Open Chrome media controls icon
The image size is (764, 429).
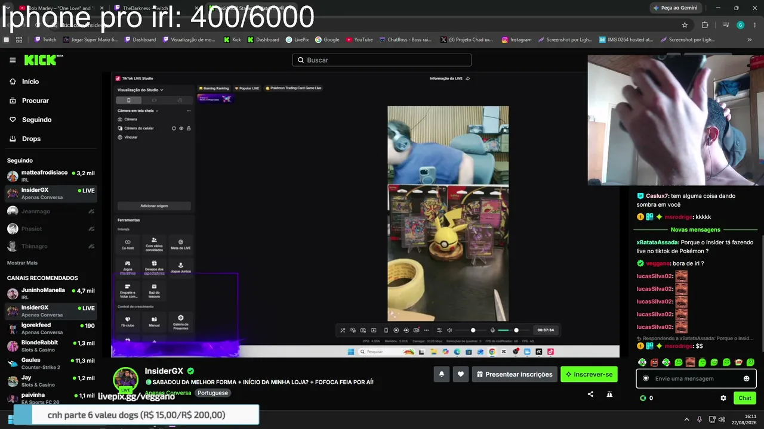pyautogui.click(x=726, y=25)
